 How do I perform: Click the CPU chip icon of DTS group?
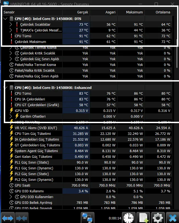[x=12, y=19]
